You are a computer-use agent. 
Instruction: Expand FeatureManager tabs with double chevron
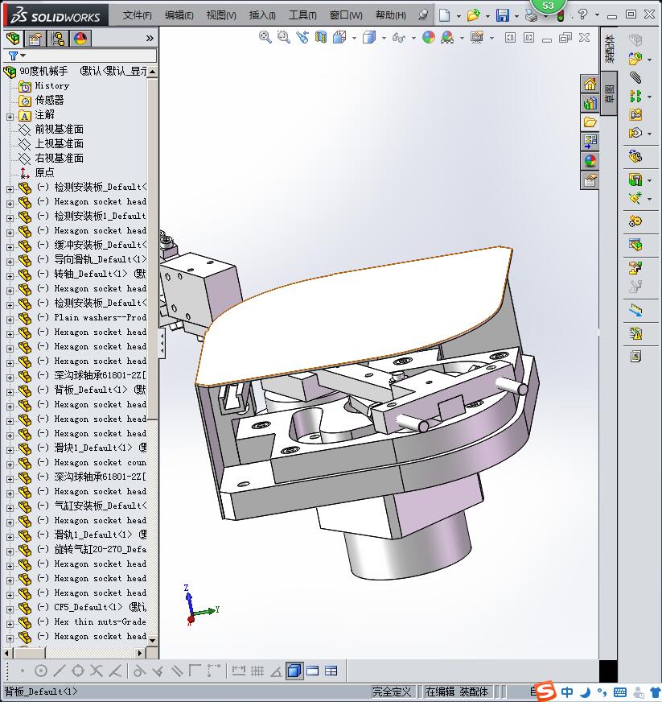[x=150, y=39]
